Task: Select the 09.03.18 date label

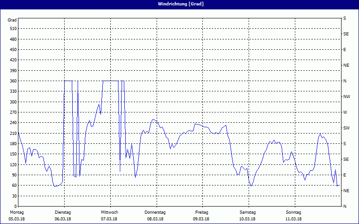Action: pyautogui.click(x=201, y=219)
